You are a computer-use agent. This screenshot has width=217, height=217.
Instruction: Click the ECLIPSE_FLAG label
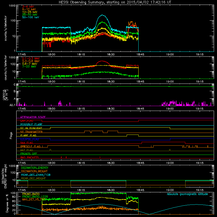[30, 139]
